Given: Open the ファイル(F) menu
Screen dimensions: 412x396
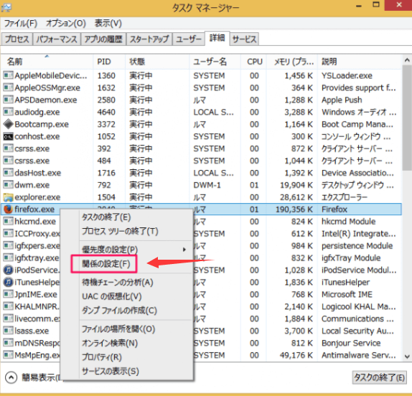Looking at the screenshot, I should (21, 24).
